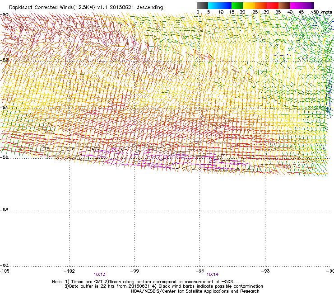Click the '-93' longitude axis label

265,271
